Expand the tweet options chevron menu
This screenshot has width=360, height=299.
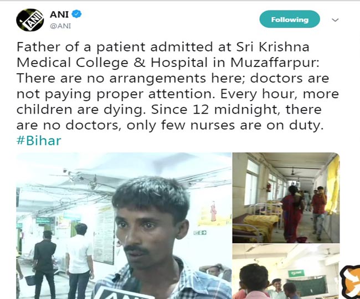[335, 20]
